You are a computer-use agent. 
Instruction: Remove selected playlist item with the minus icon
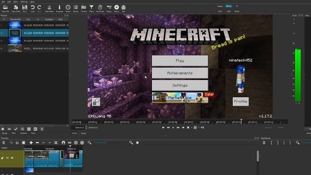click(9, 129)
